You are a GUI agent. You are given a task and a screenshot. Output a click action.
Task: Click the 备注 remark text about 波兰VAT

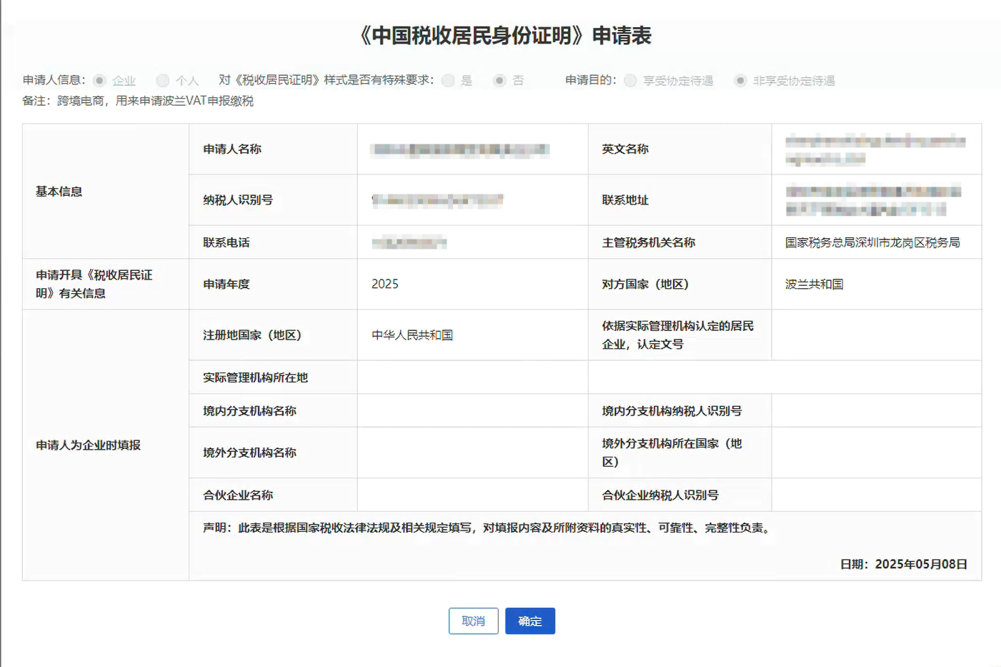point(154,101)
